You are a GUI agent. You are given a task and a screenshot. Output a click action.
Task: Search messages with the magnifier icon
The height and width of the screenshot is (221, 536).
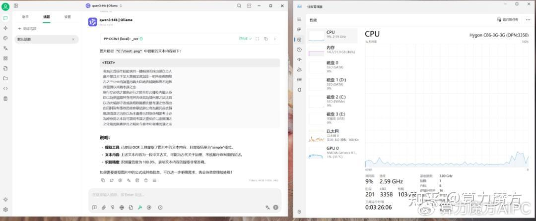[x=239, y=6]
